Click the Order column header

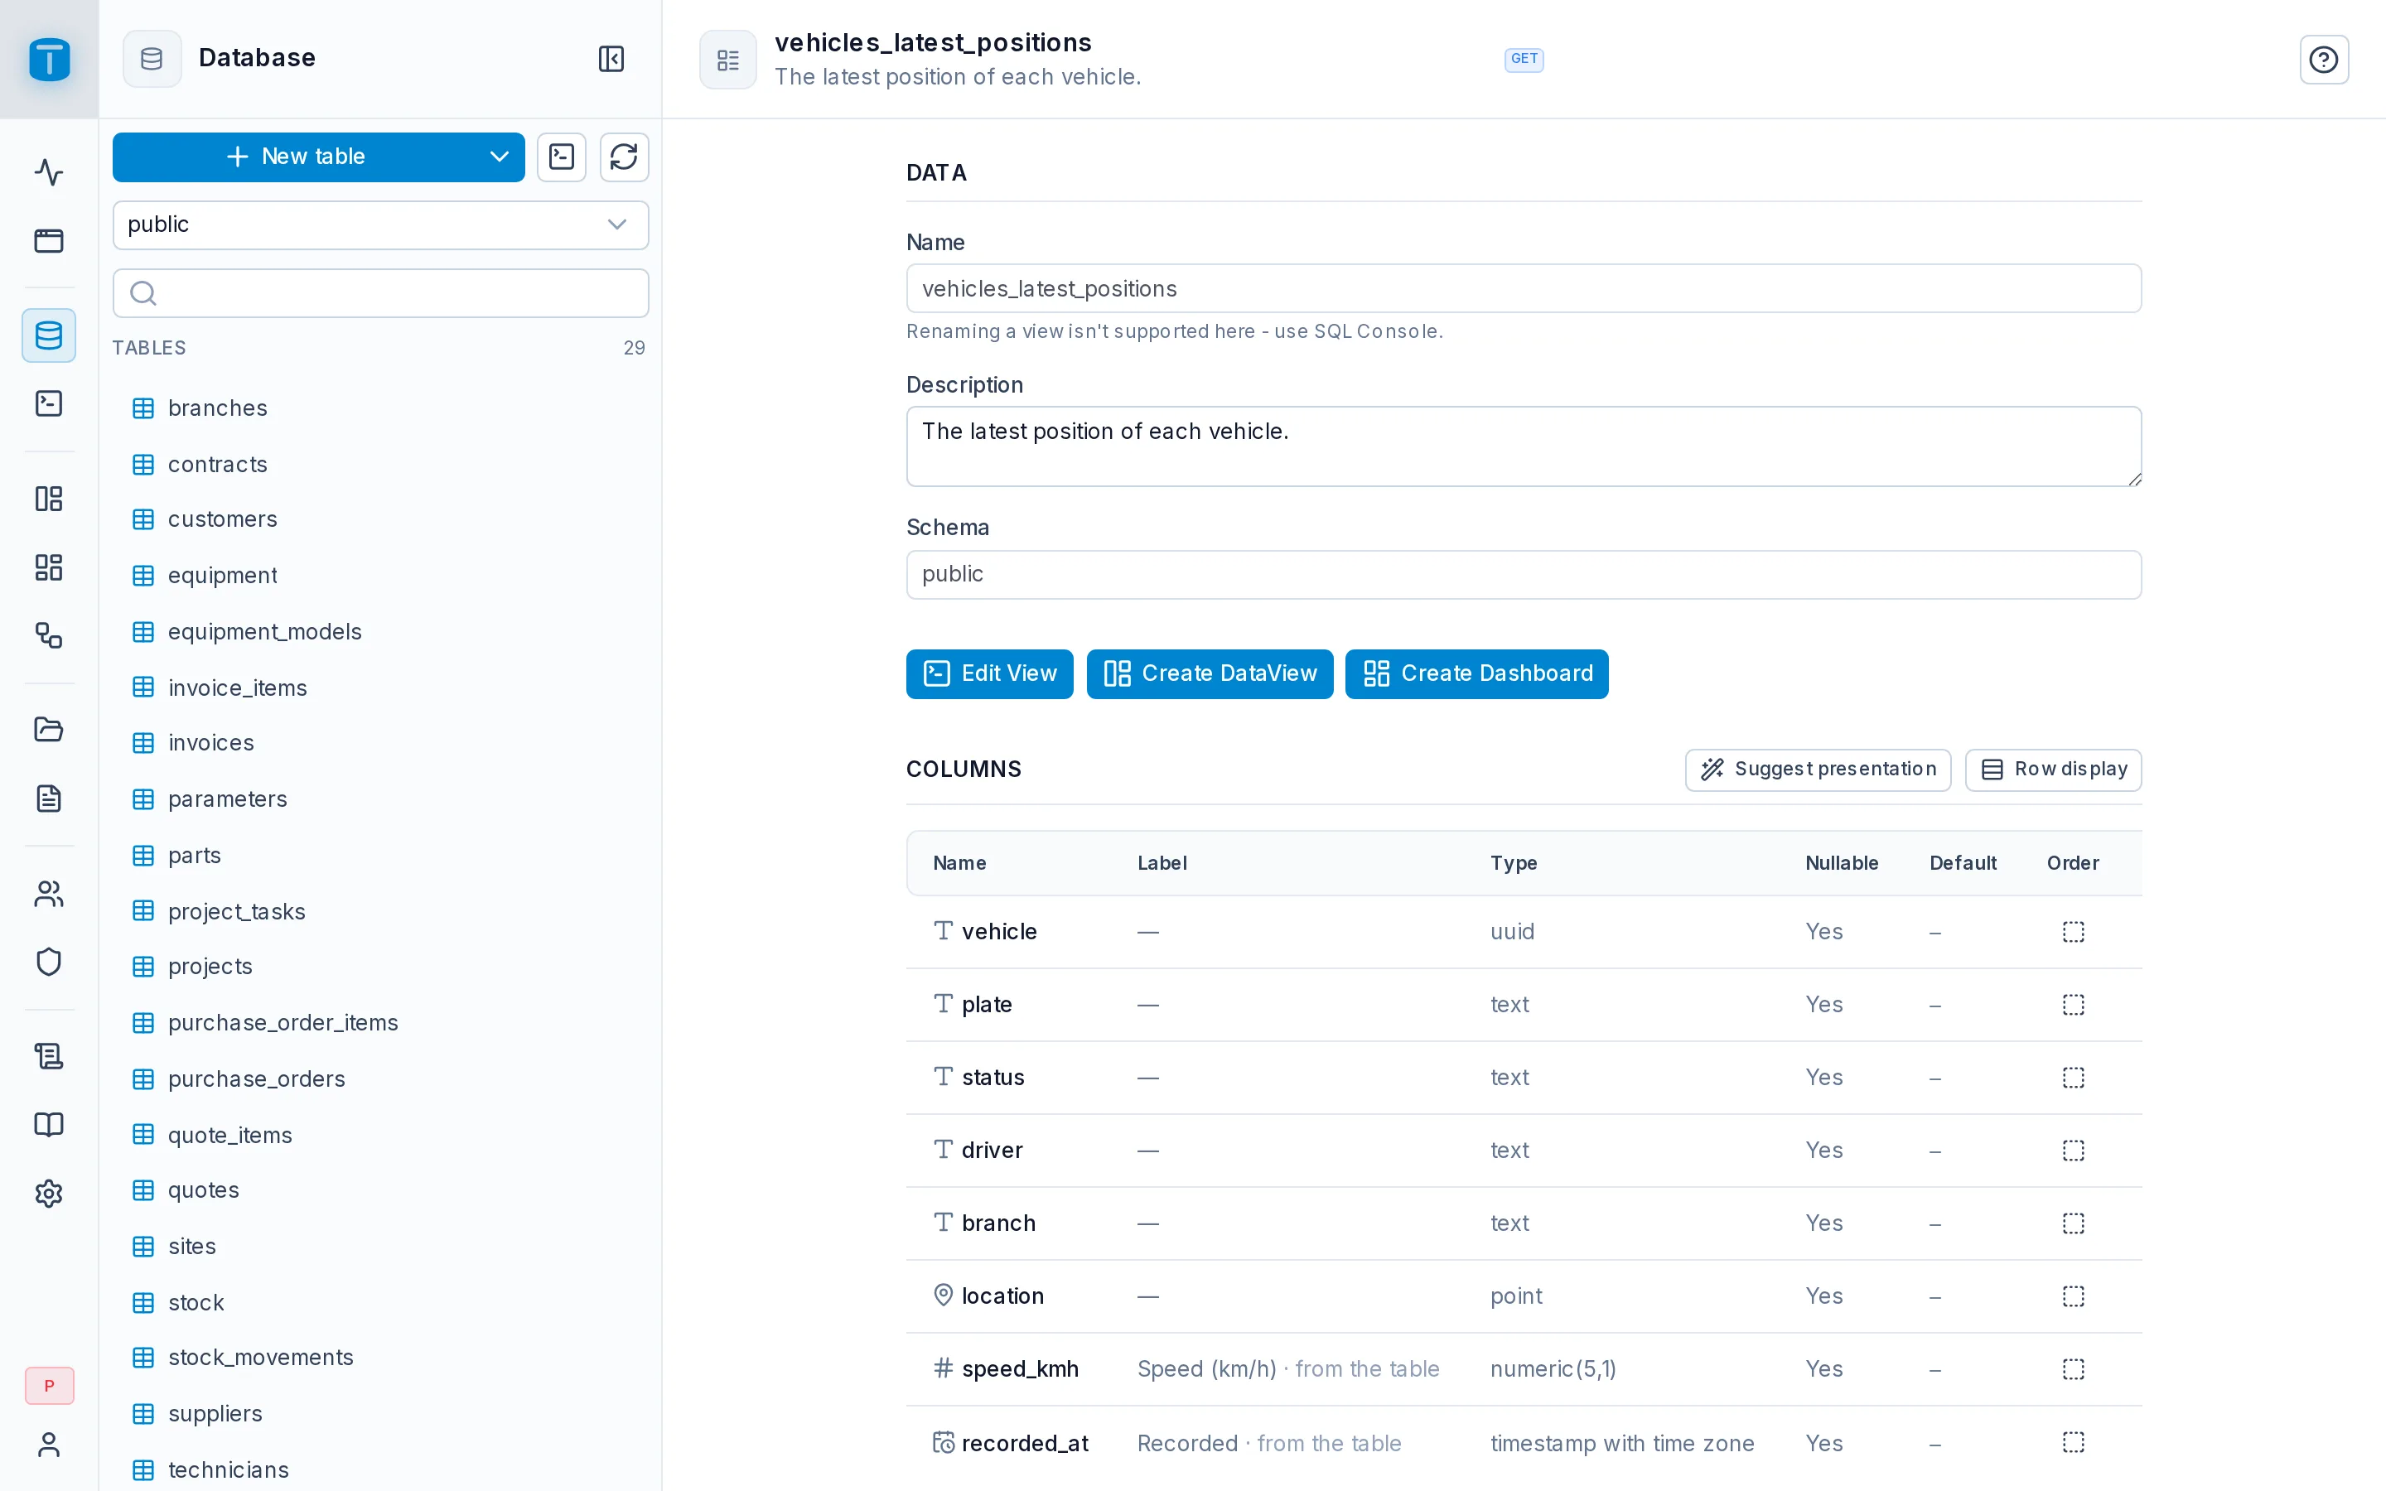[2073, 863]
